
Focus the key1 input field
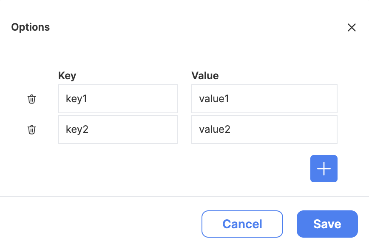pos(118,99)
